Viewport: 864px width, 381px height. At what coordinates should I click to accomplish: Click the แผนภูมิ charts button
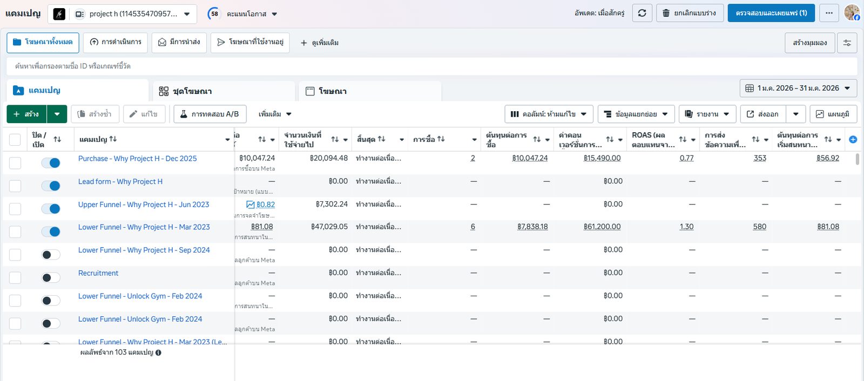pos(833,114)
